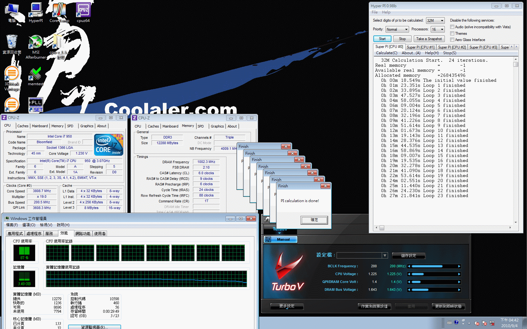
Task: Open the Hyper PI File menu
Action: tap(375, 12)
